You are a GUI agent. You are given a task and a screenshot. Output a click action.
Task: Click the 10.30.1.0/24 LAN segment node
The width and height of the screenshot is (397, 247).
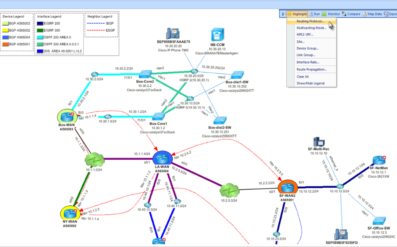(108, 117)
